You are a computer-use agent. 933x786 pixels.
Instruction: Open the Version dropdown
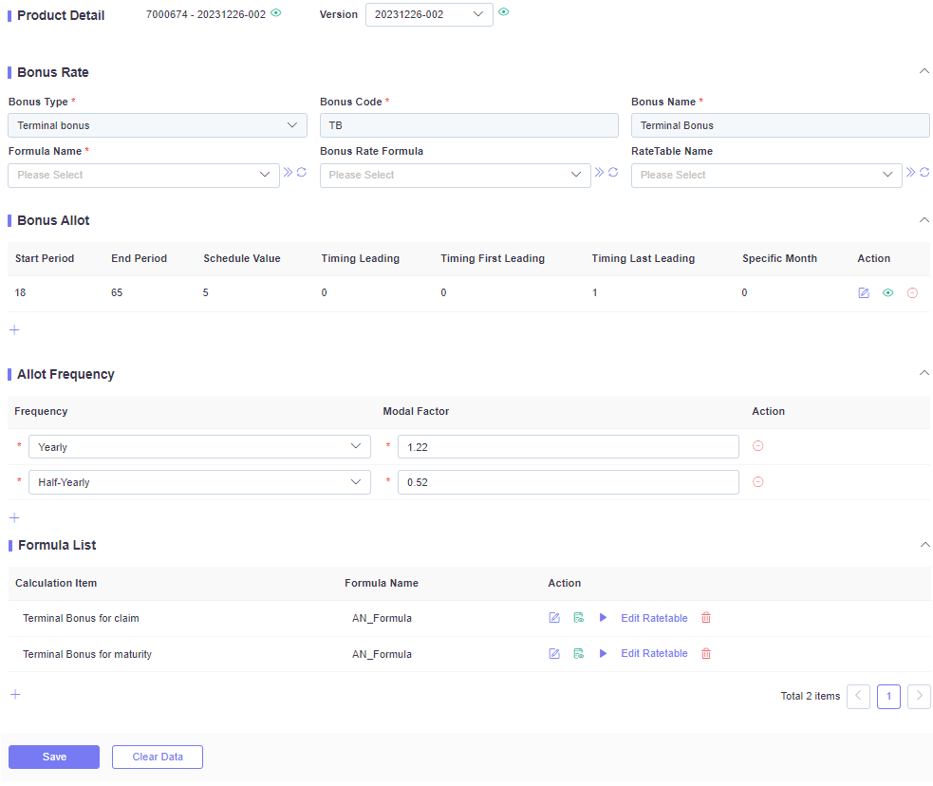pos(429,15)
